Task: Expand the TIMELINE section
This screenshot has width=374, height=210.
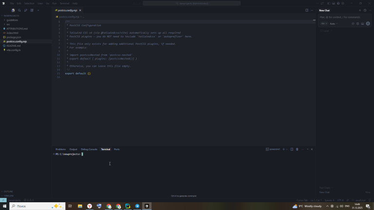Action: pos(26,196)
